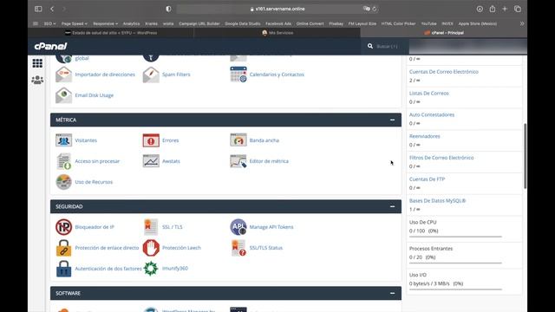Open Cuentas De Correo Electrónico link
The width and height of the screenshot is (555, 312).
443,72
